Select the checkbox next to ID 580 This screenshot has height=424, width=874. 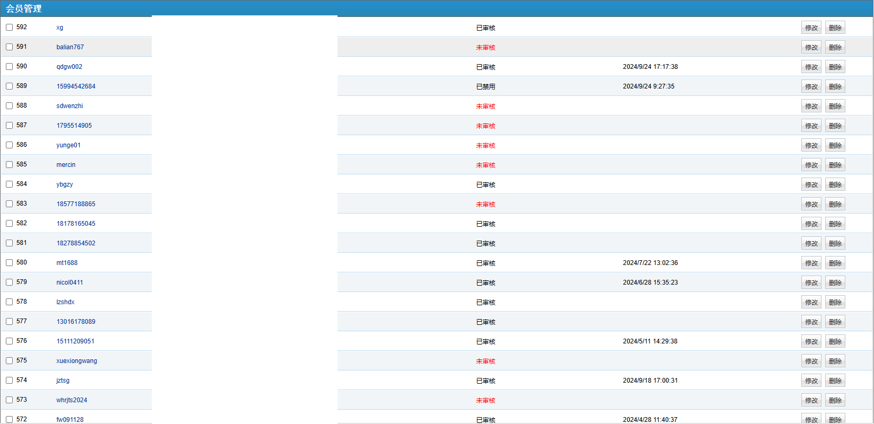coord(10,263)
